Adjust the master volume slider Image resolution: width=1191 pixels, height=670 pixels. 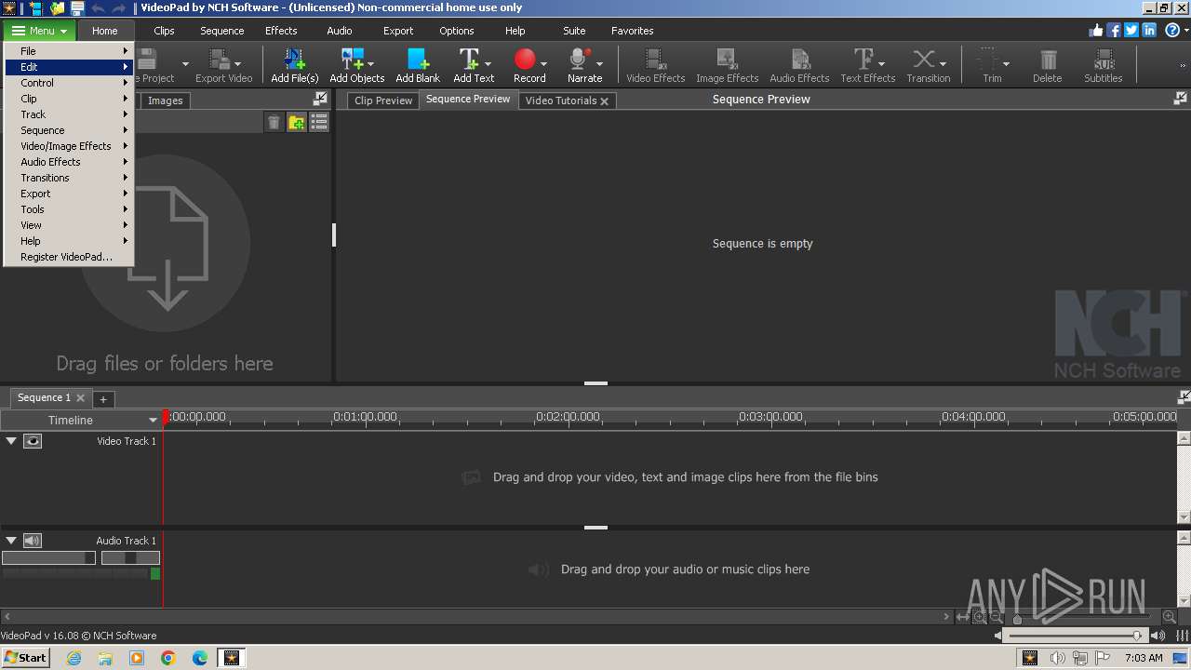pos(1077,636)
